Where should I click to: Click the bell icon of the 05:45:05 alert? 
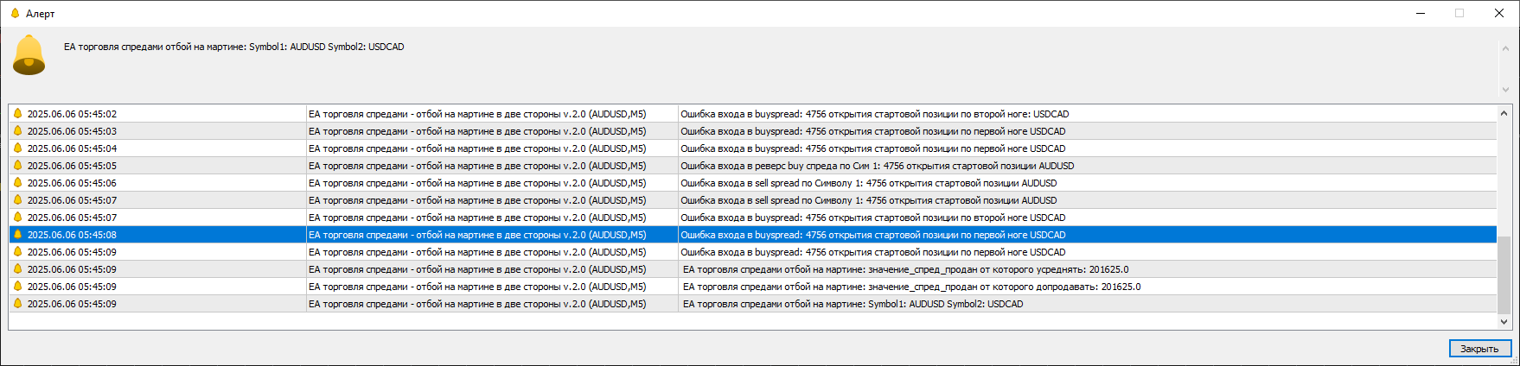17,166
